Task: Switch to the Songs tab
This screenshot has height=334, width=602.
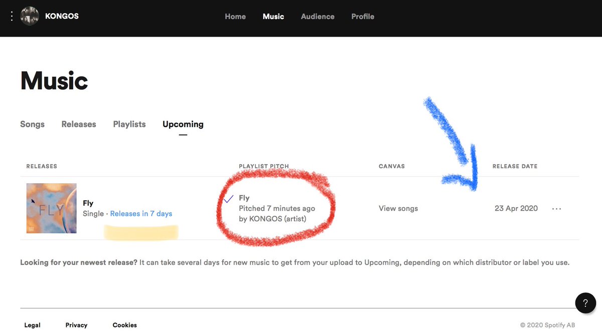Action: click(x=32, y=124)
